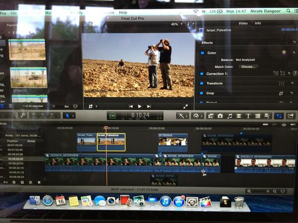Viewport: 298px width, 223px height.
Task: Open browser clip appearance icon
Action: [75, 106]
